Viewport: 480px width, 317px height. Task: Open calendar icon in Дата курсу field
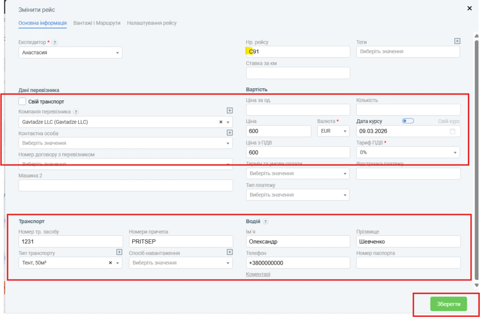[x=452, y=131]
